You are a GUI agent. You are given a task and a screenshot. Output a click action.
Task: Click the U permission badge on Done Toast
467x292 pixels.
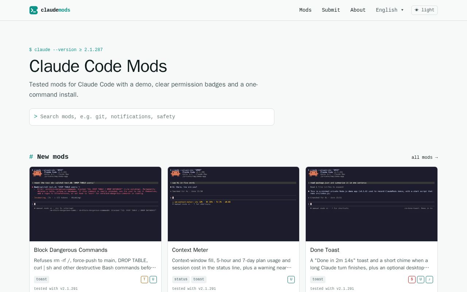click(x=421, y=280)
